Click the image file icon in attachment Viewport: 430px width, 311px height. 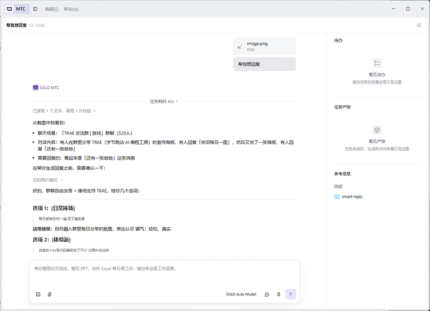click(x=240, y=46)
